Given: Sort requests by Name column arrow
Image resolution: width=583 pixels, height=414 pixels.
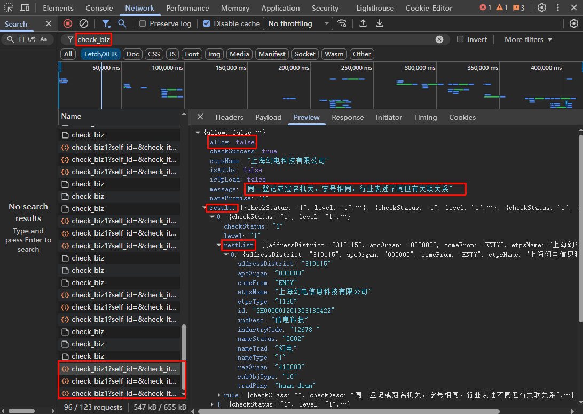Looking at the screenshot, I should tap(184, 114).
